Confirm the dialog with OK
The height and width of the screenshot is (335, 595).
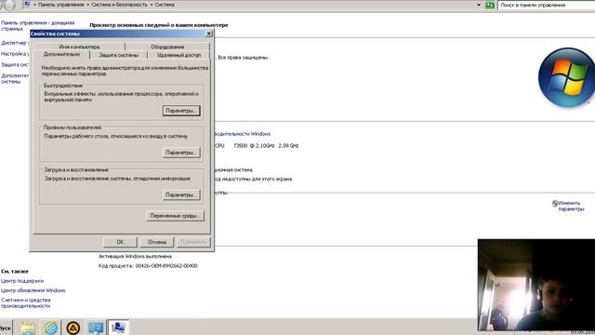click(120, 242)
